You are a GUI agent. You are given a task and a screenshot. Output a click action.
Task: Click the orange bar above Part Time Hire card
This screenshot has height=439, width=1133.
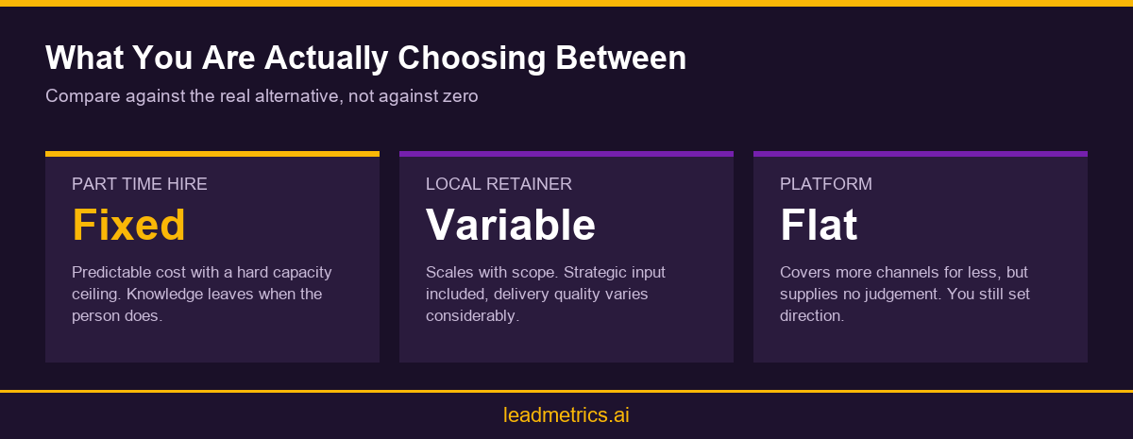[x=212, y=154]
